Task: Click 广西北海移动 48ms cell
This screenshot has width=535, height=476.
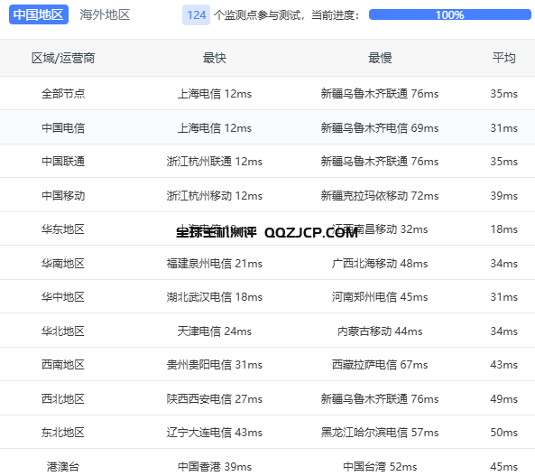Action: pyautogui.click(x=380, y=263)
